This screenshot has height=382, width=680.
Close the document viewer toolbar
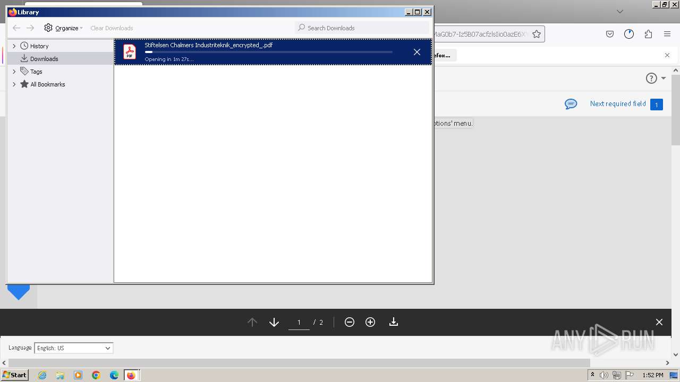click(659, 322)
